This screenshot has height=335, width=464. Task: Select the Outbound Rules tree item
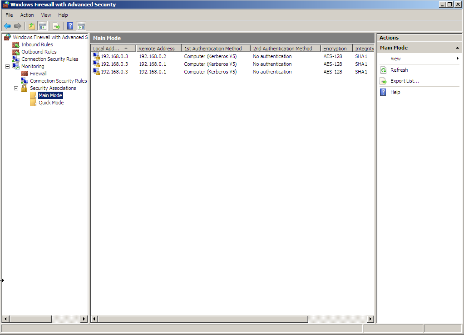pos(39,52)
